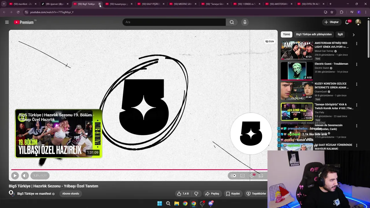Dislike the video with thumbs down
The image size is (370, 208).
point(196,194)
